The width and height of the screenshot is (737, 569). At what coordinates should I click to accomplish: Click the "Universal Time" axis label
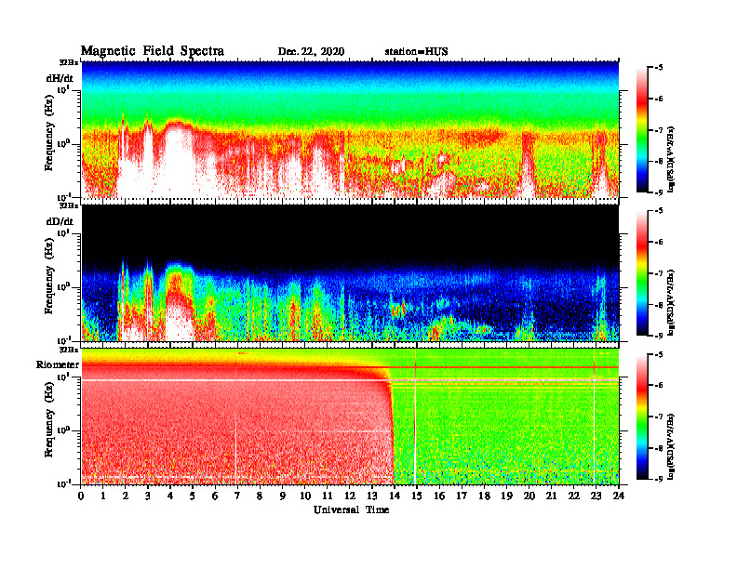coord(351,509)
